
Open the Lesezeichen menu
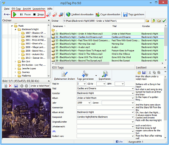(x=39, y=9)
